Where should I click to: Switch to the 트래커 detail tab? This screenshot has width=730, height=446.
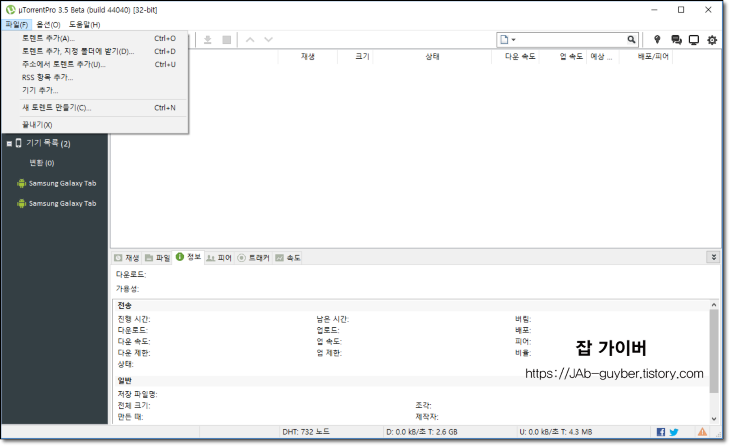pyautogui.click(x=254, y=258)
